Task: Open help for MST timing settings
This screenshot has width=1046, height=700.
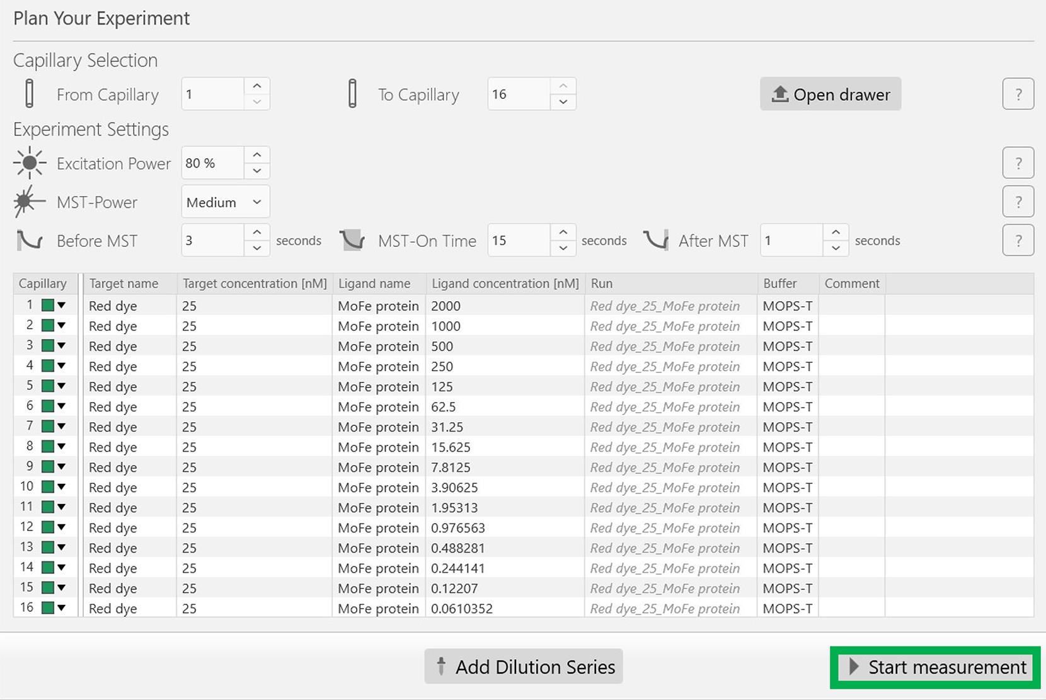Action: pyautogui.click(x=1018, y=240)
